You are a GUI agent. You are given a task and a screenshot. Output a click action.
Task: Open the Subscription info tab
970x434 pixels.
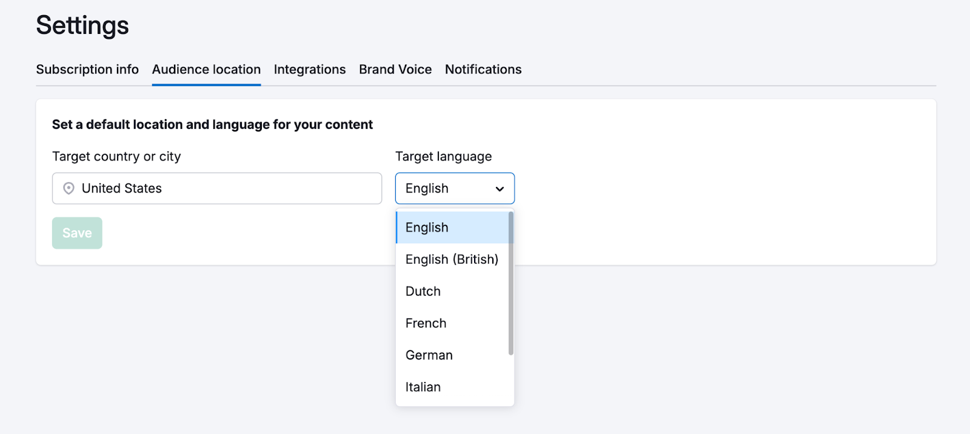[x=87, y=70]
